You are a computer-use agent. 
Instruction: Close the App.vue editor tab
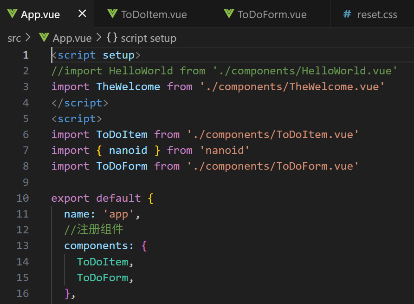point(82,13)
